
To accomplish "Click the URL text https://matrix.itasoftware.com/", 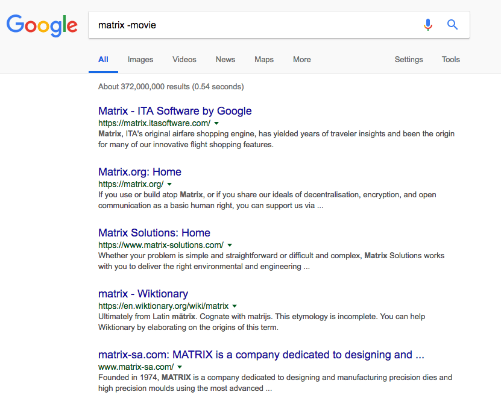I will [154, 123].
